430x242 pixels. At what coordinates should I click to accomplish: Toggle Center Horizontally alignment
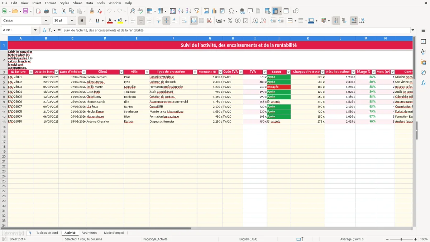tap(141, 21)
